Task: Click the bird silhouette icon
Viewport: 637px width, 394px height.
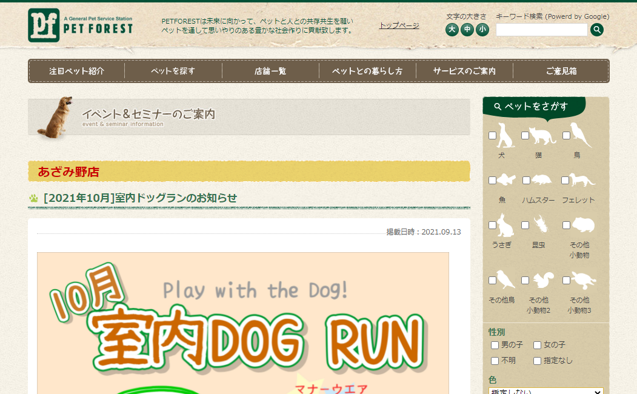Action: [x=581, y=135]
